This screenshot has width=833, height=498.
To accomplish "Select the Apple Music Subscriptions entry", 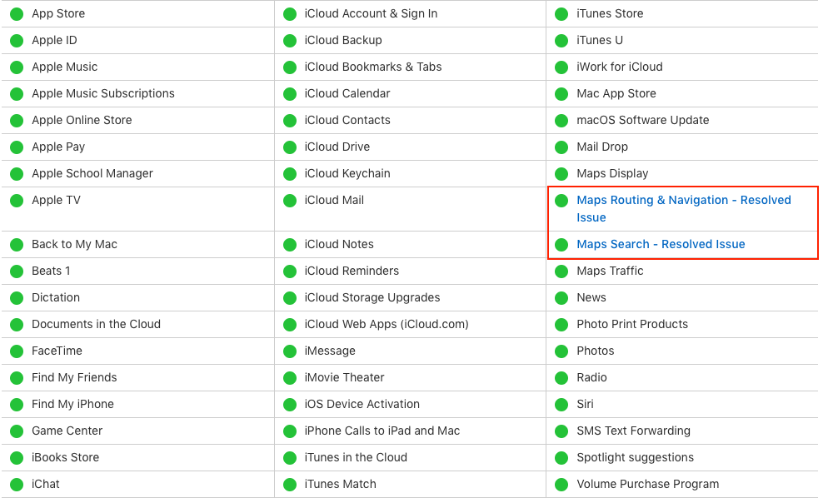I will tap(103, 93).
